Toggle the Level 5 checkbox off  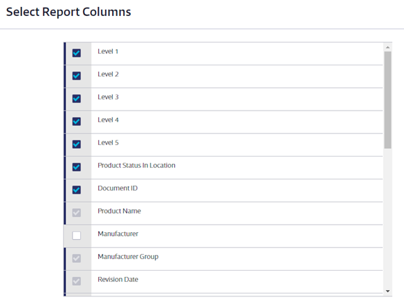[x=77, y=144]
